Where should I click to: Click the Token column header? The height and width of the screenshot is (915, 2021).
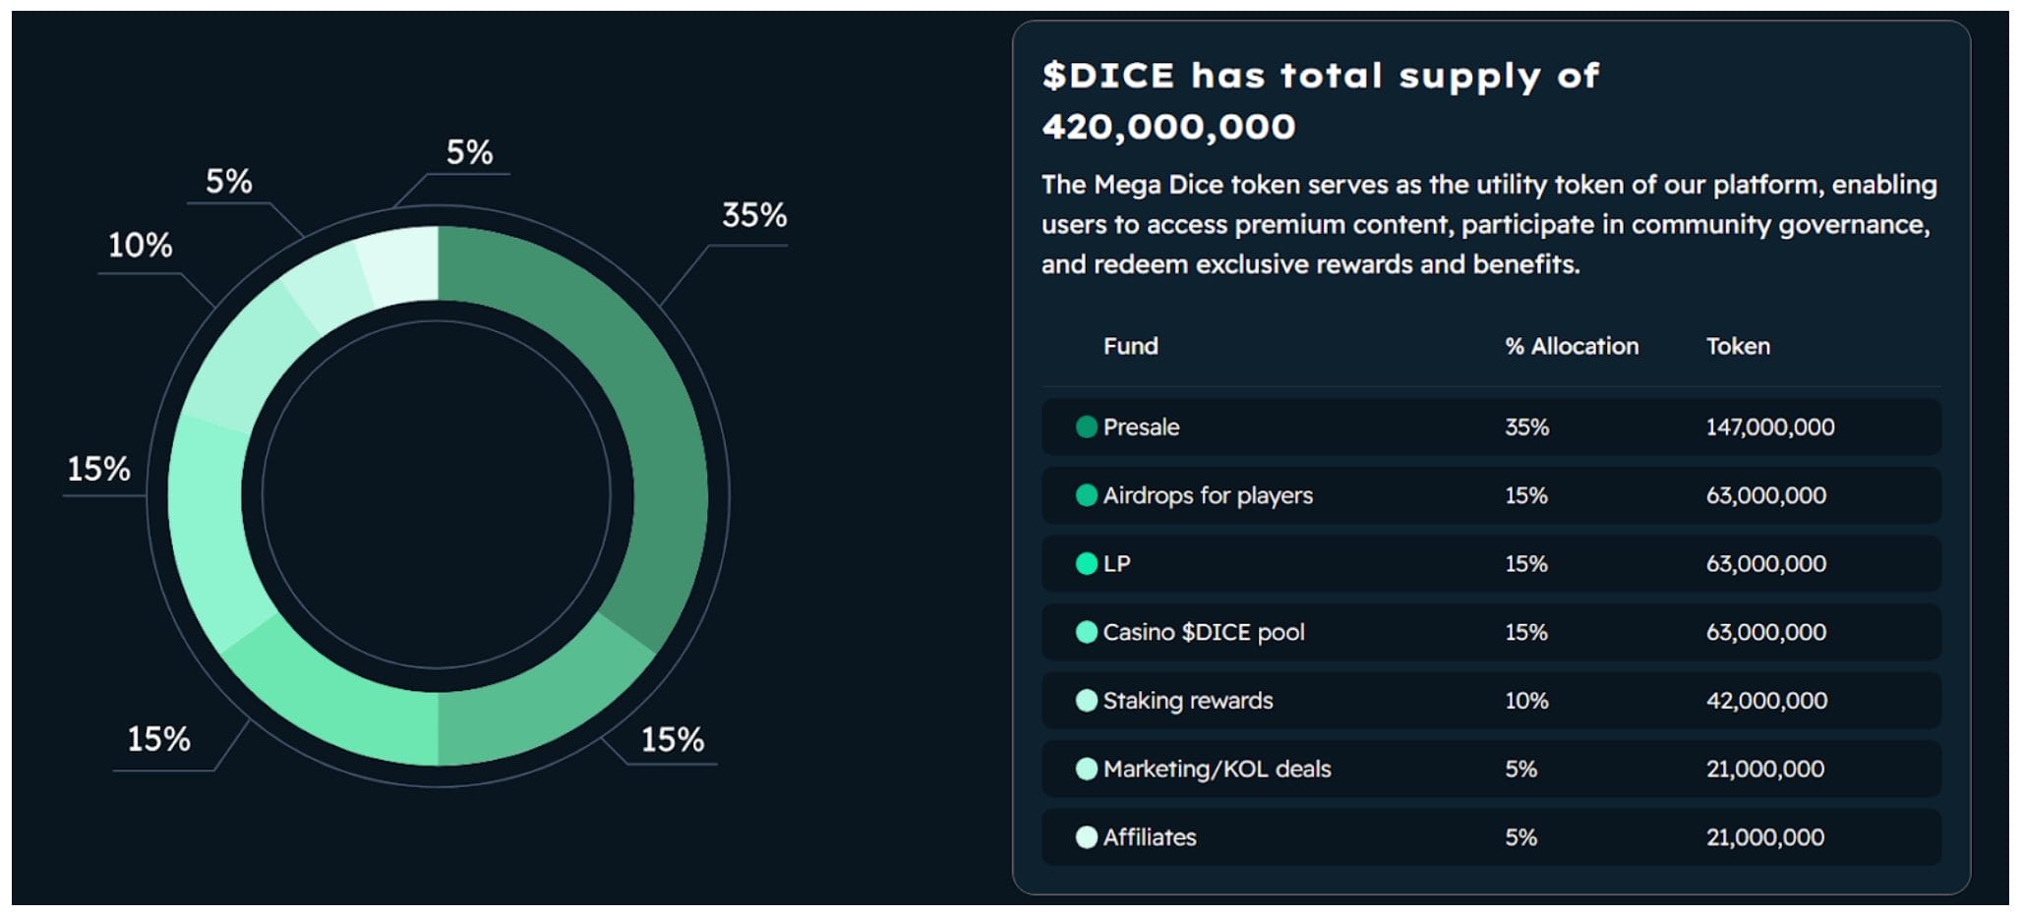coord(1737,346)
